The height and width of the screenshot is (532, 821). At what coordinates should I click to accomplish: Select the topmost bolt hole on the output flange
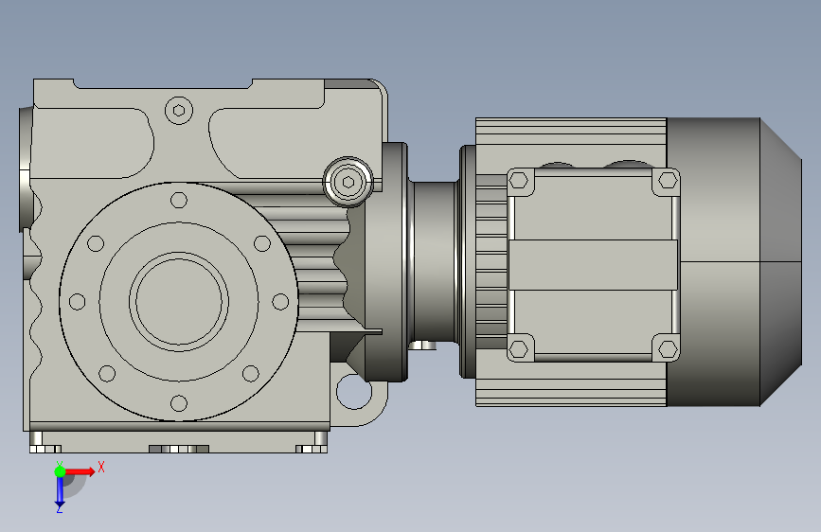coord(179,200)
